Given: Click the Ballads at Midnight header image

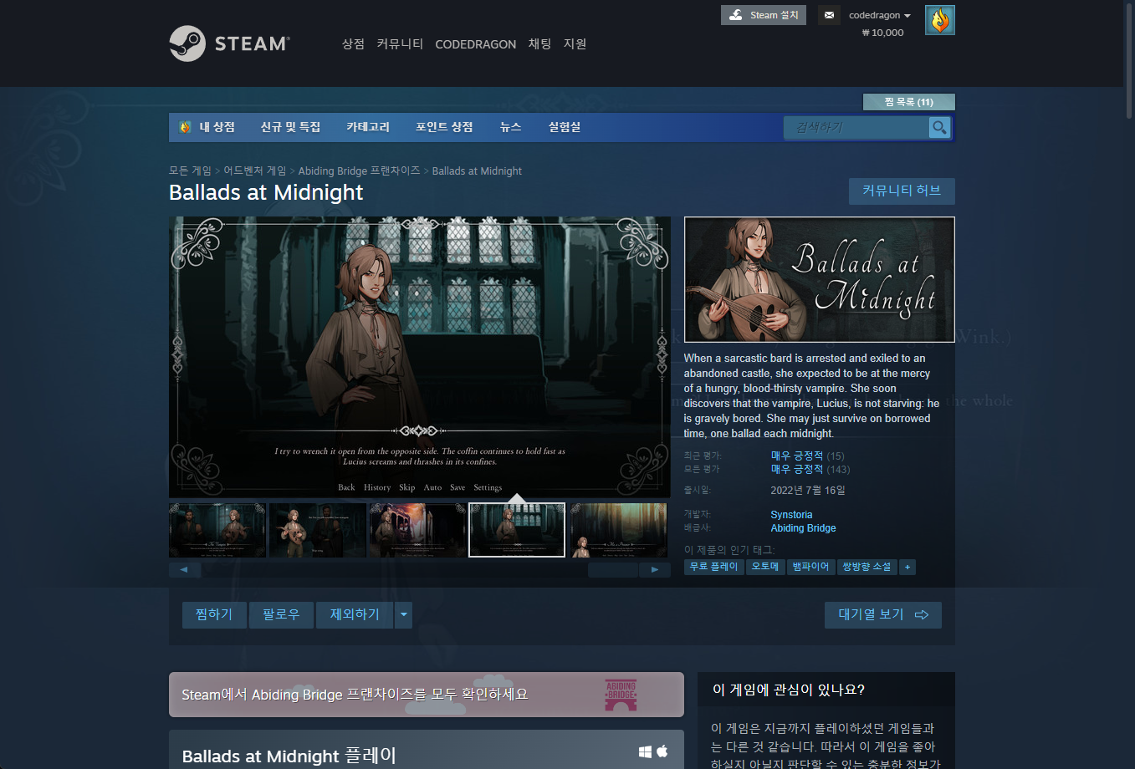Looking at the screenshot, I should tap(820, 279).
